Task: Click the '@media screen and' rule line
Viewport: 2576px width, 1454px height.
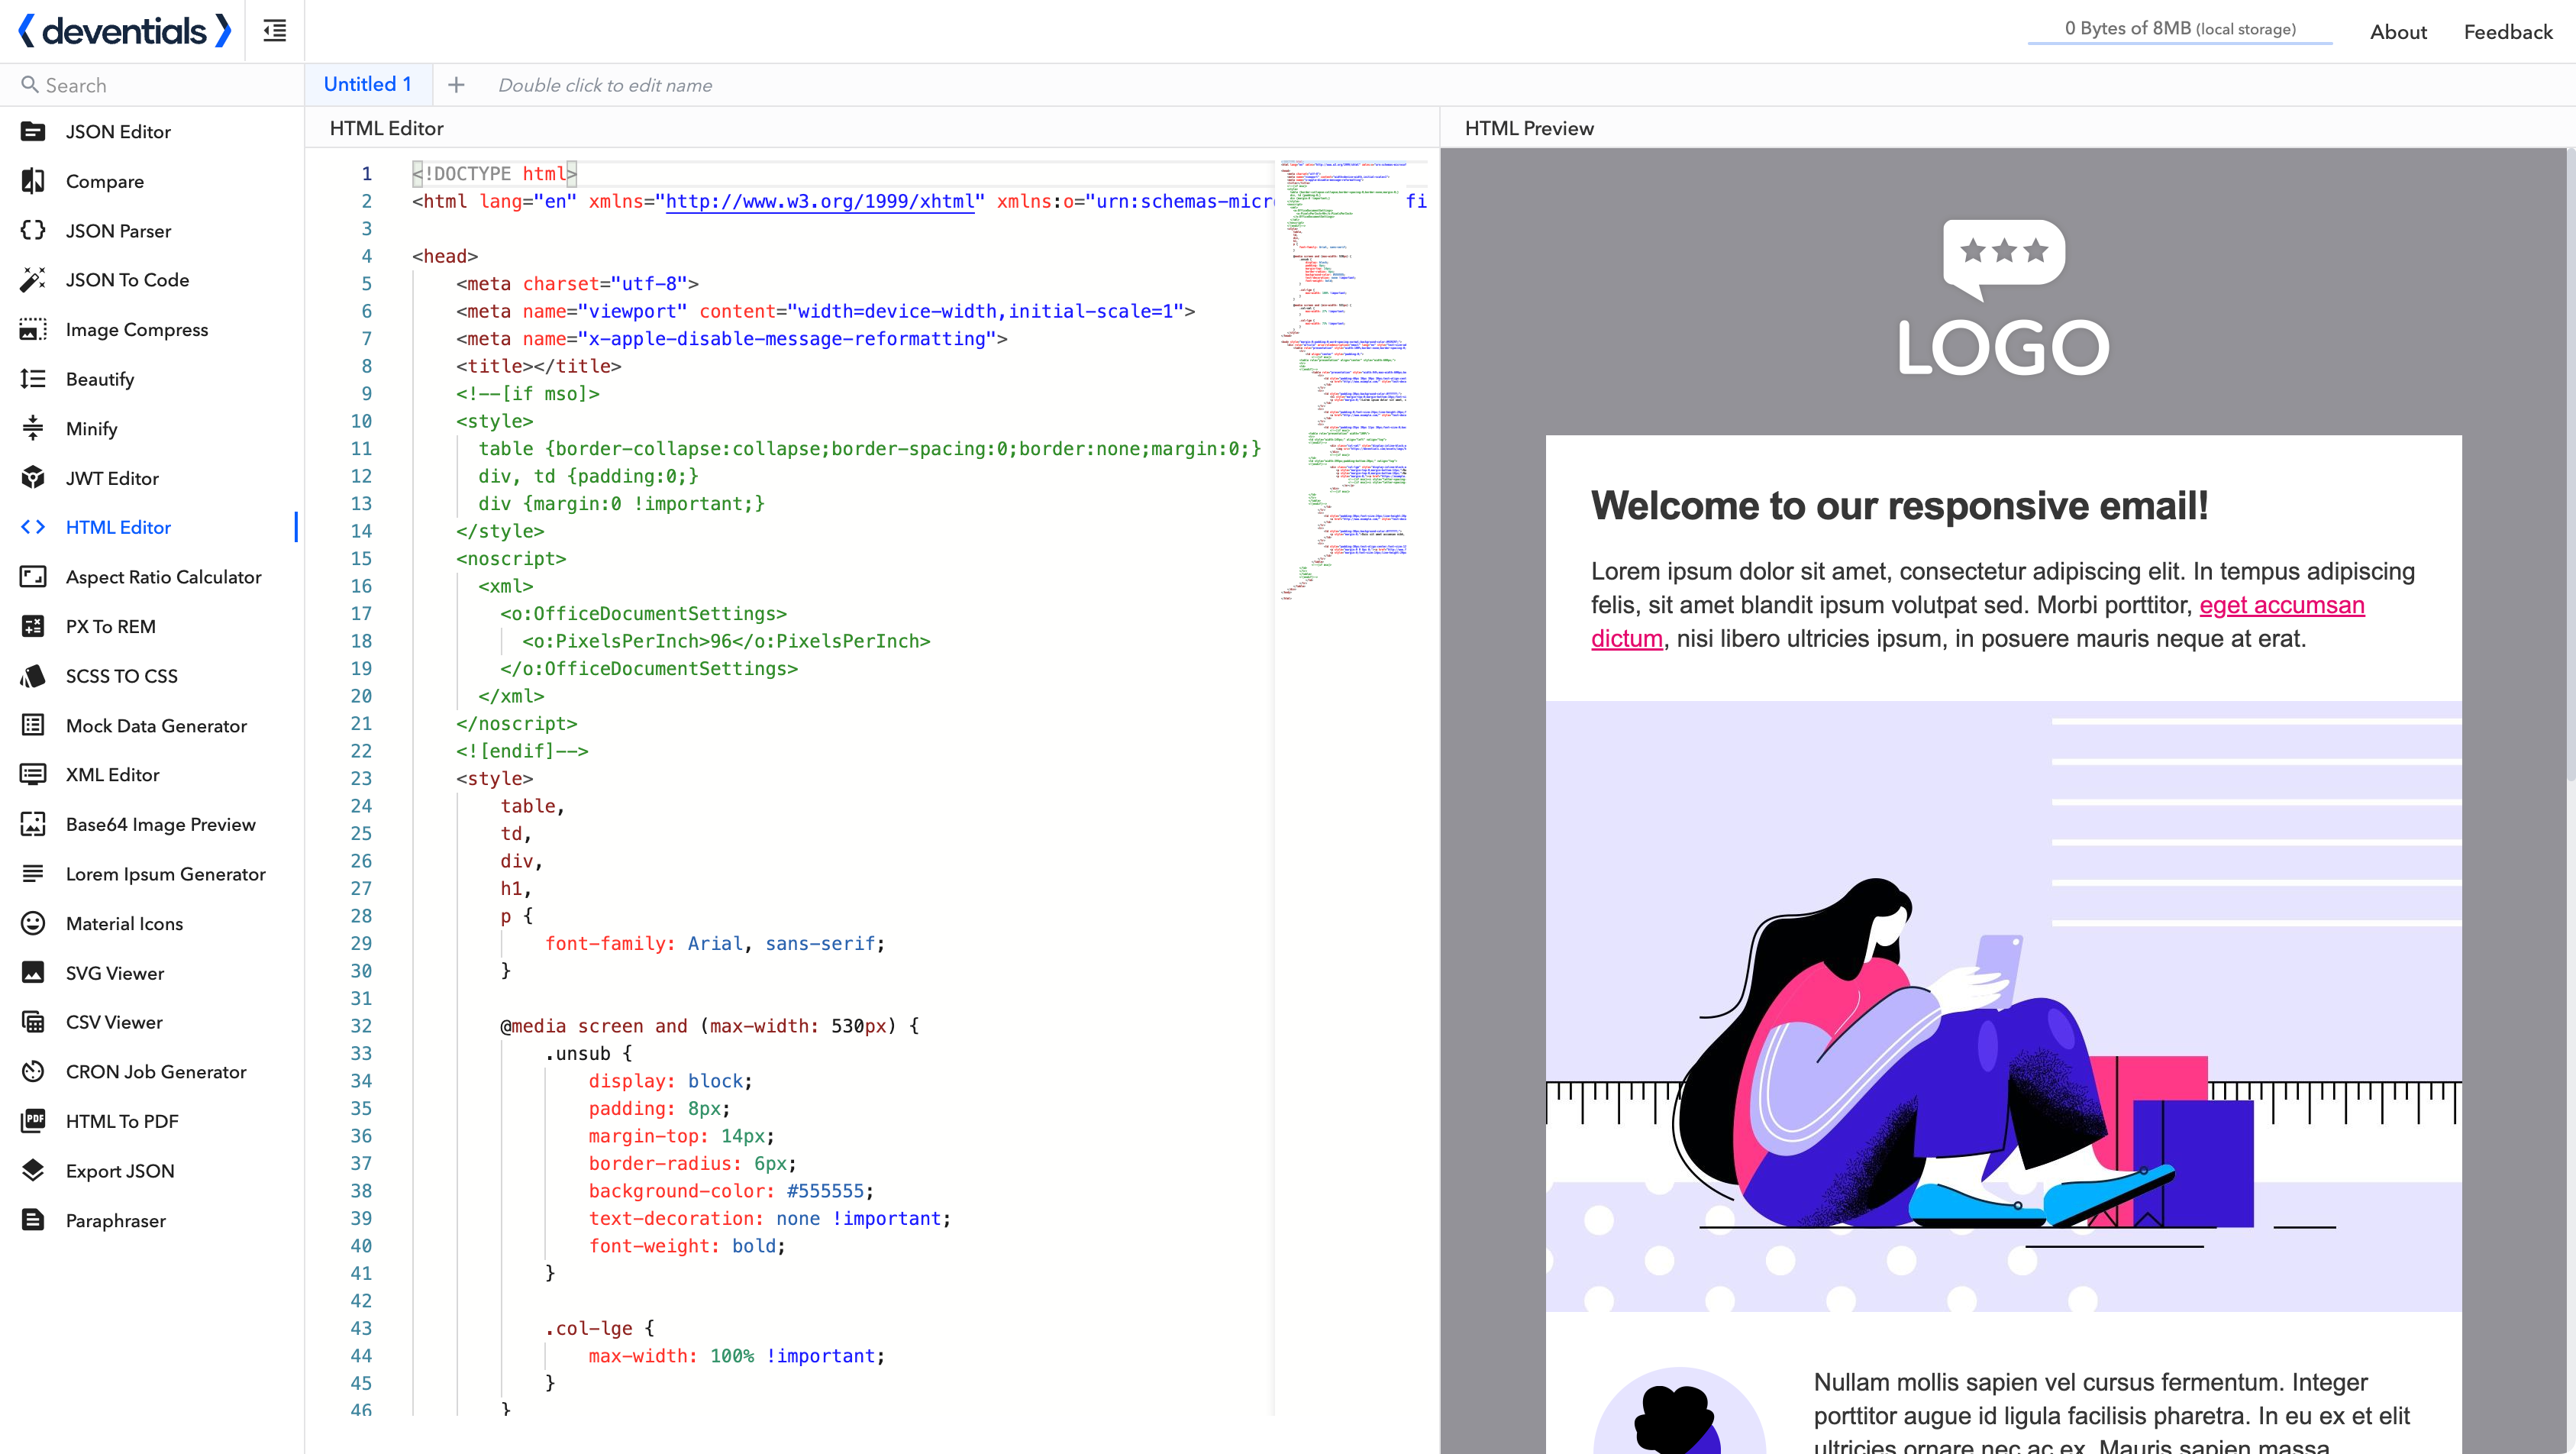Action: [709, 1025]
